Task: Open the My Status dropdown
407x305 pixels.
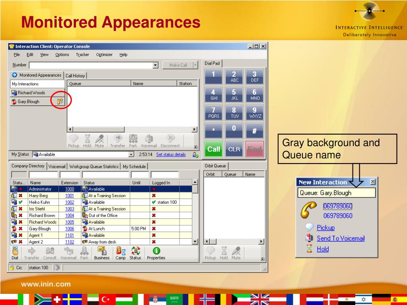Action: tap(131, 154)
